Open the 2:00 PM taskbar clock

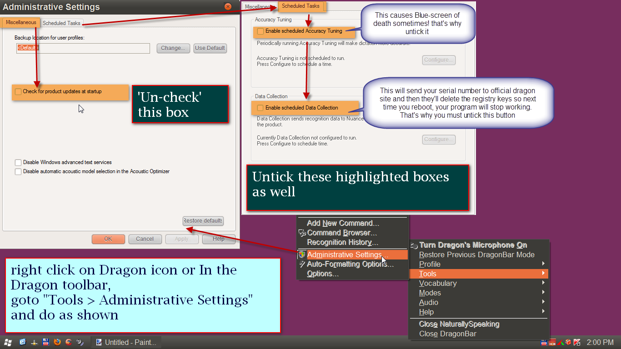coord(600,342)
